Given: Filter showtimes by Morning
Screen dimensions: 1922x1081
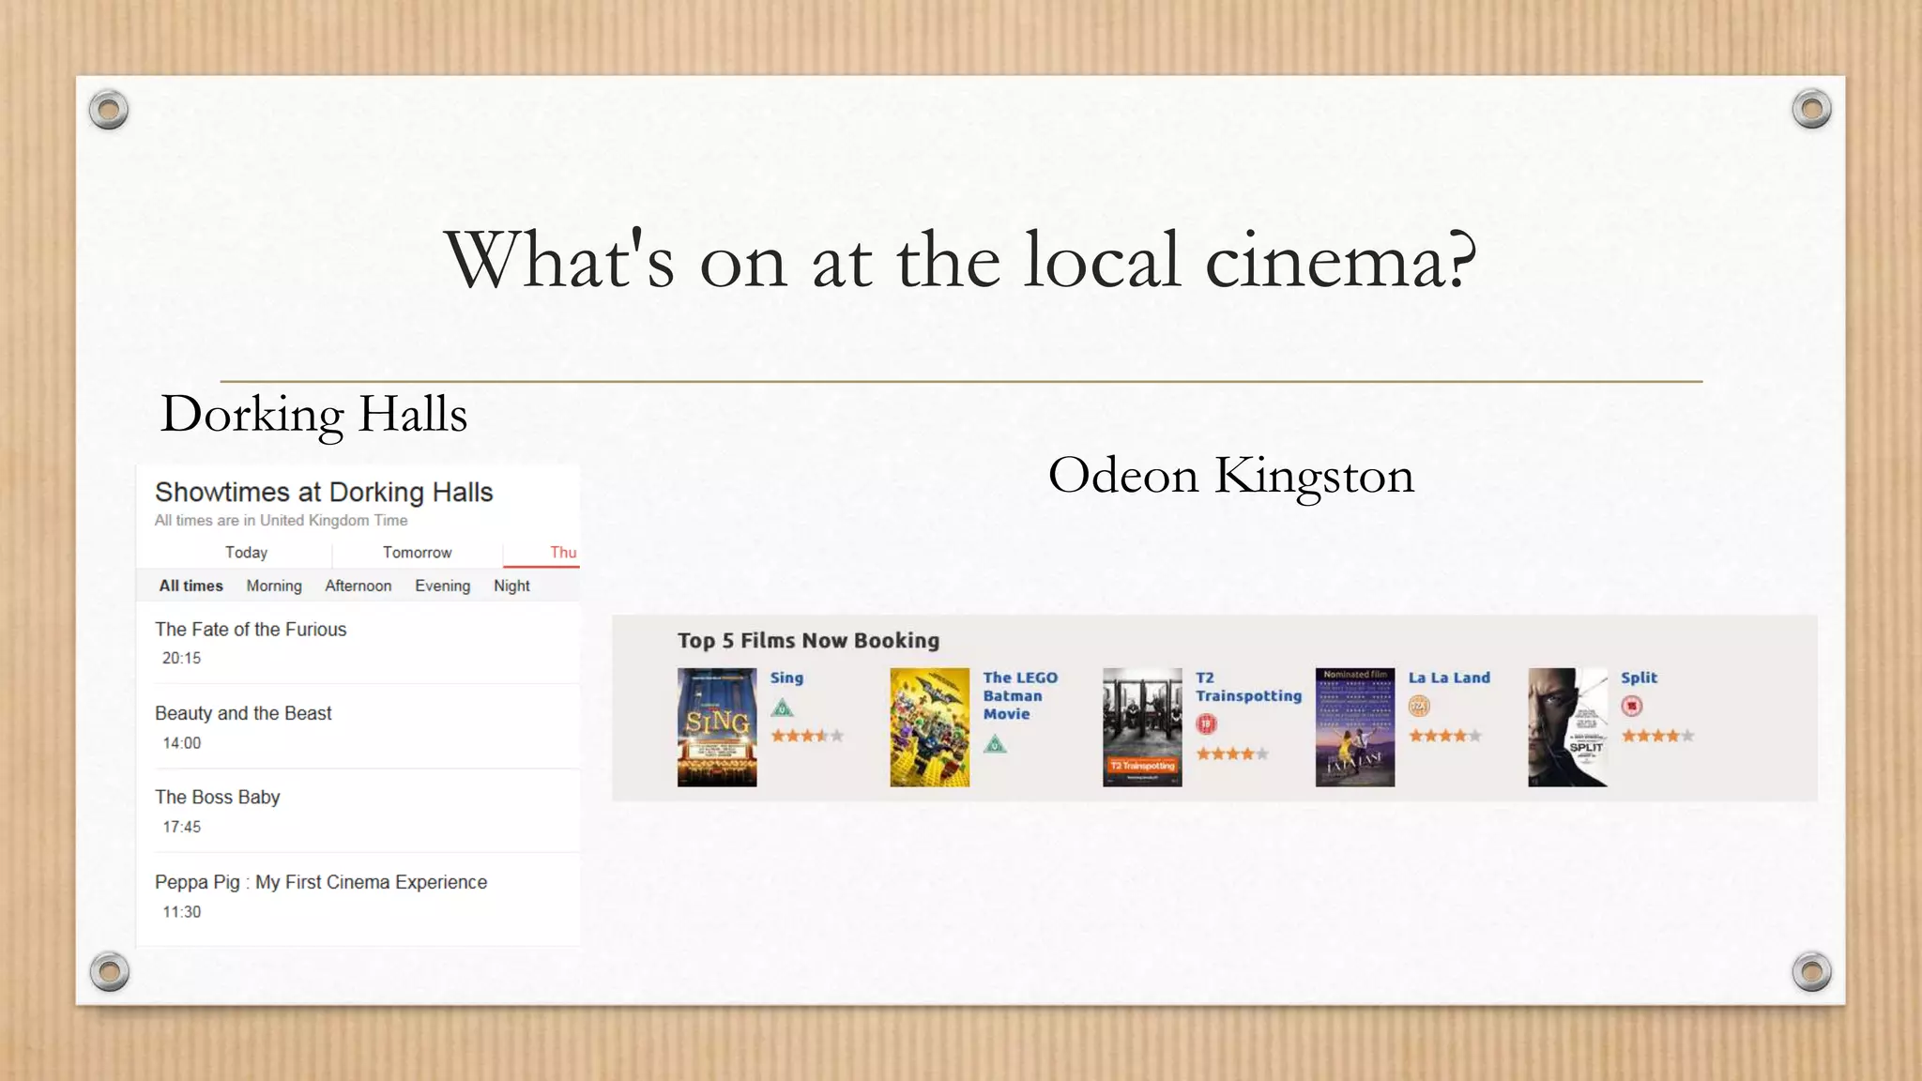Looking at the screenshot, I should click(x=274, y=586).
